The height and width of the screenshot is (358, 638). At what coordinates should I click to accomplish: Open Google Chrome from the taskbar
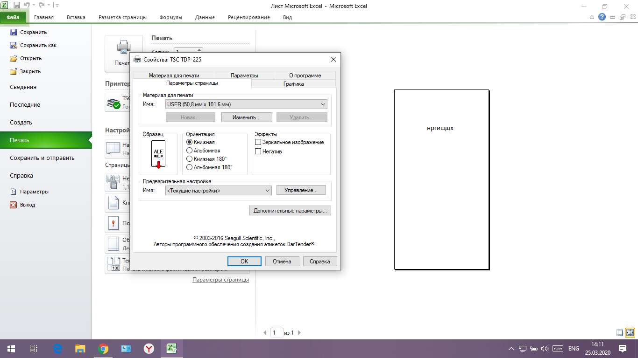coord(103,348)
